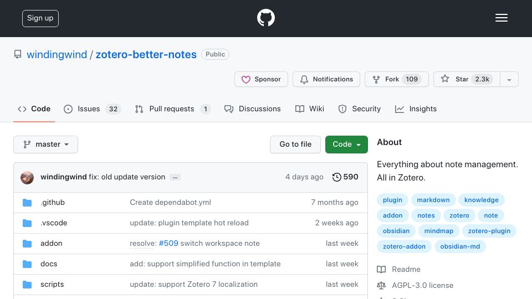
Task: Open the Pull requests tab
Action: click(172, 109)
